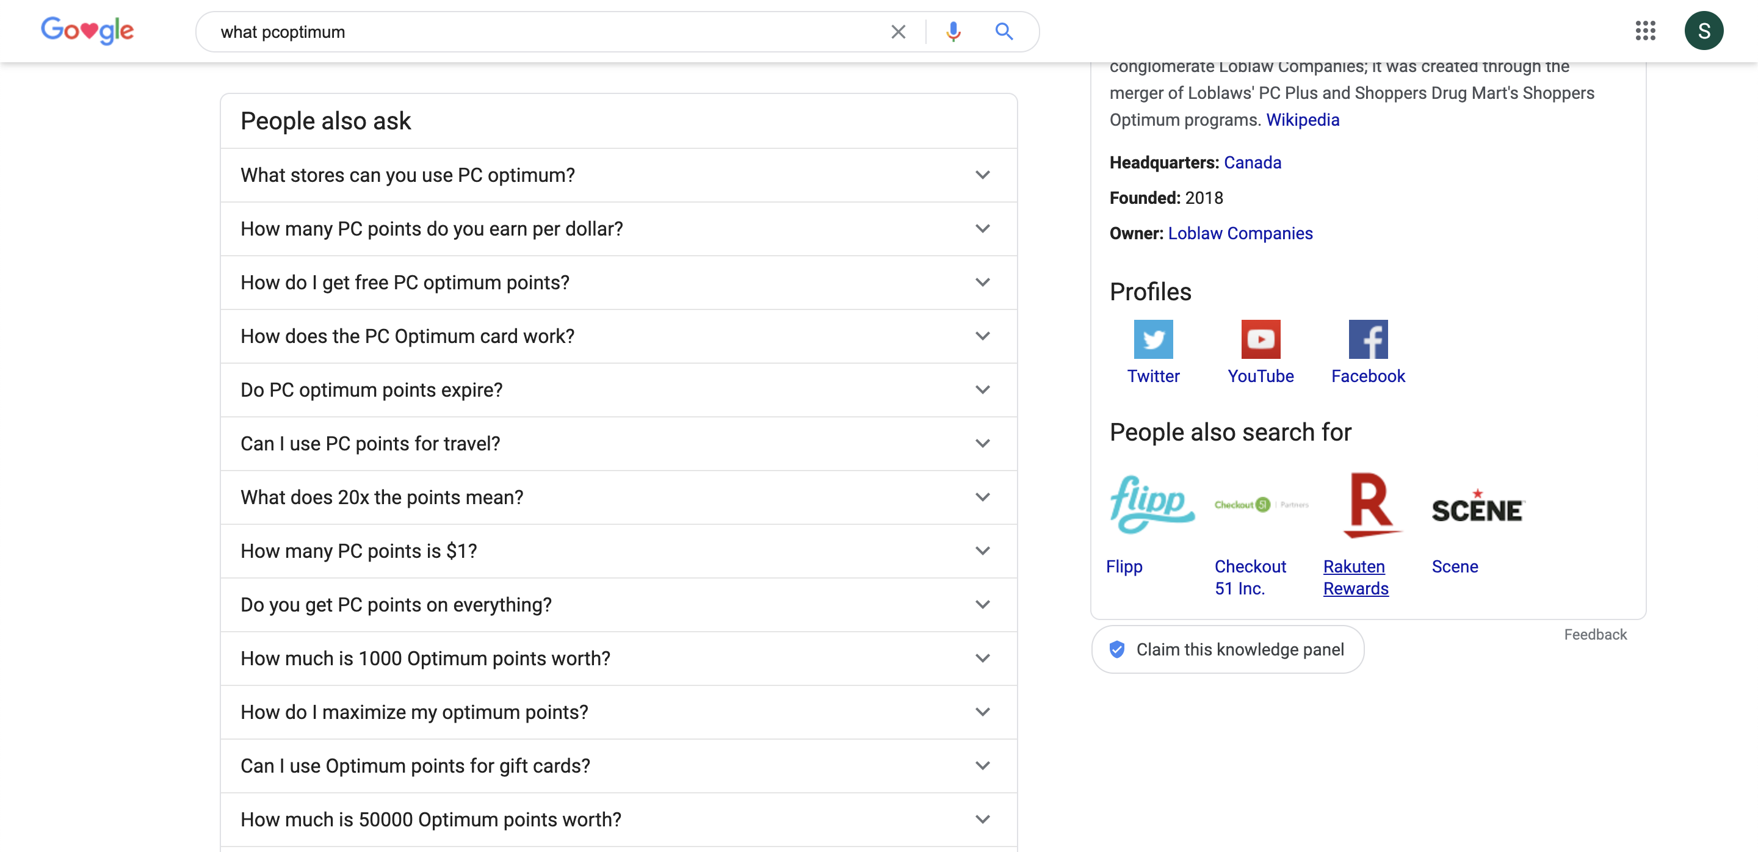Click the Google logo

click(x=87, y=31)
